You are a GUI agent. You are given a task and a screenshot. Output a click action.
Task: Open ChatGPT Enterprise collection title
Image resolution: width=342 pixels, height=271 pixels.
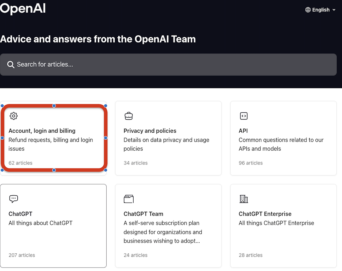pos(265,214)
